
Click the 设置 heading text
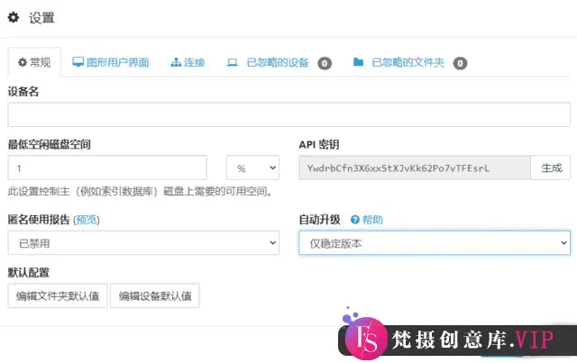tap(41, 18)
